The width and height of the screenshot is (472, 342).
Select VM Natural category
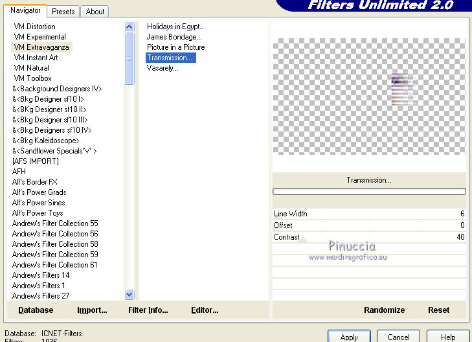pos(31,68)
